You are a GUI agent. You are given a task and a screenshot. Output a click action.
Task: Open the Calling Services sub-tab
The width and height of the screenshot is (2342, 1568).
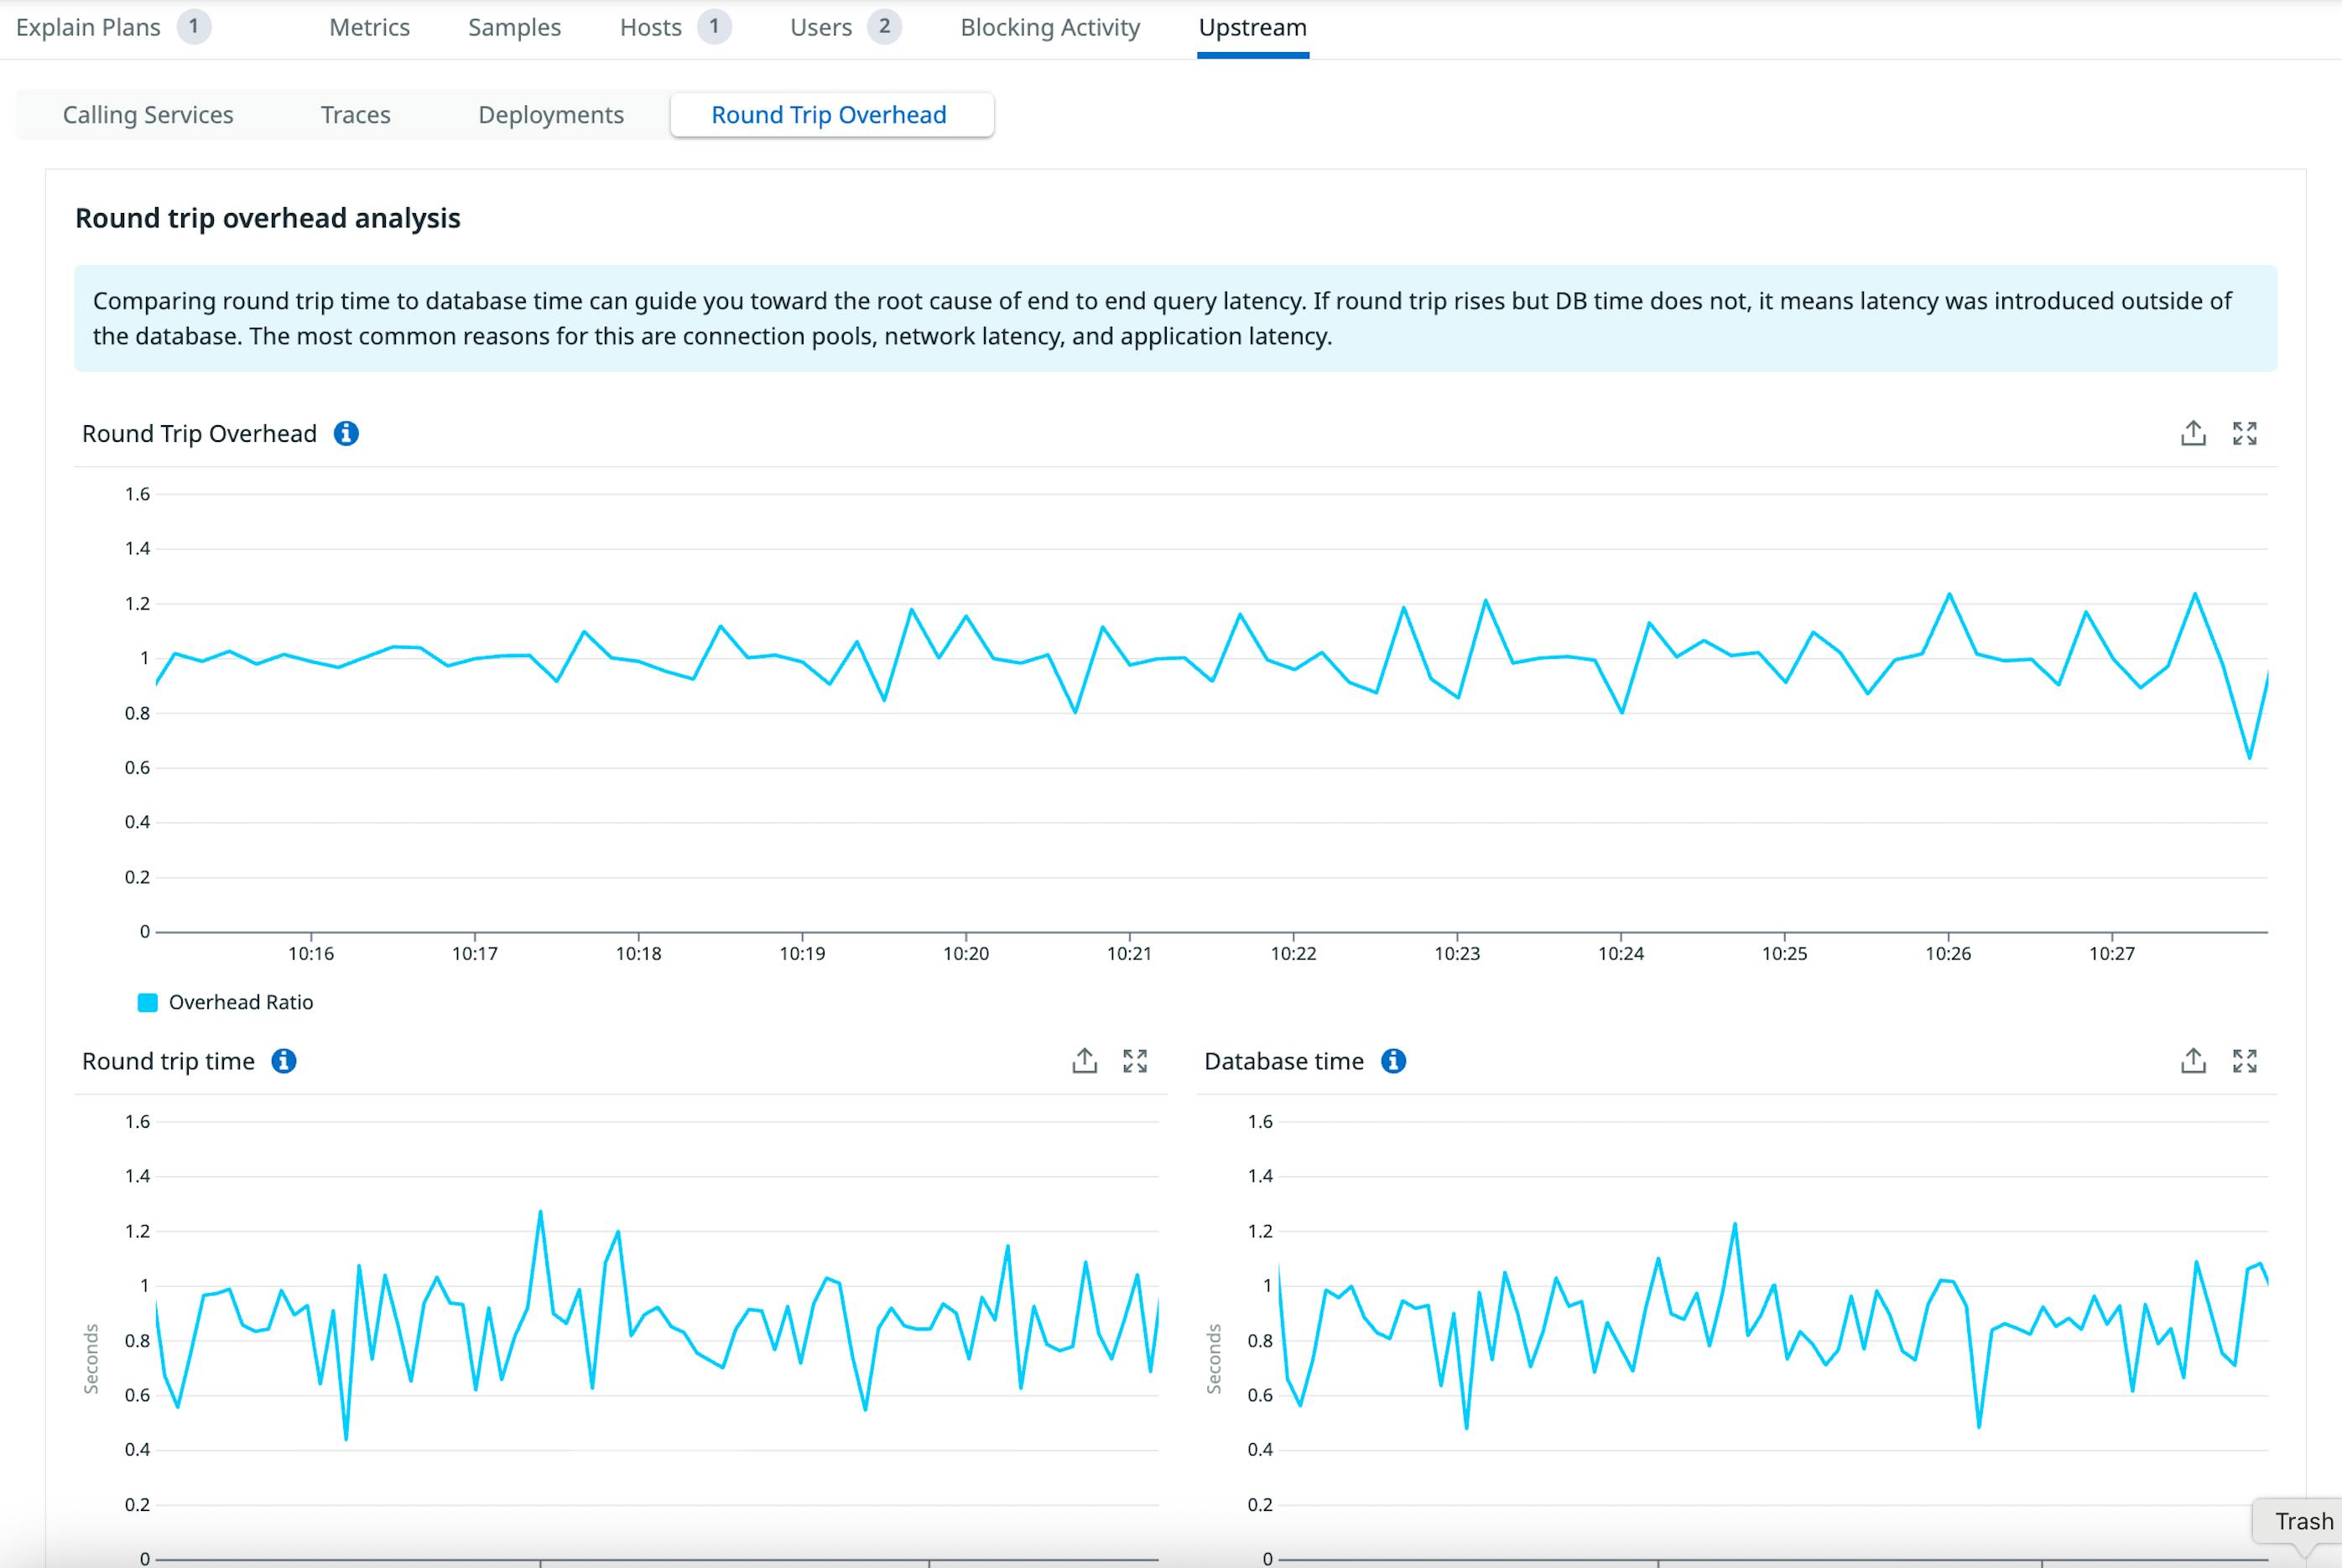pos(147,114)
